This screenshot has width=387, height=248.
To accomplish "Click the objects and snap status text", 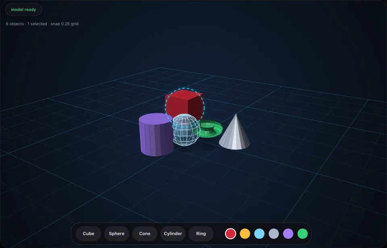I will tap(42, 24).
